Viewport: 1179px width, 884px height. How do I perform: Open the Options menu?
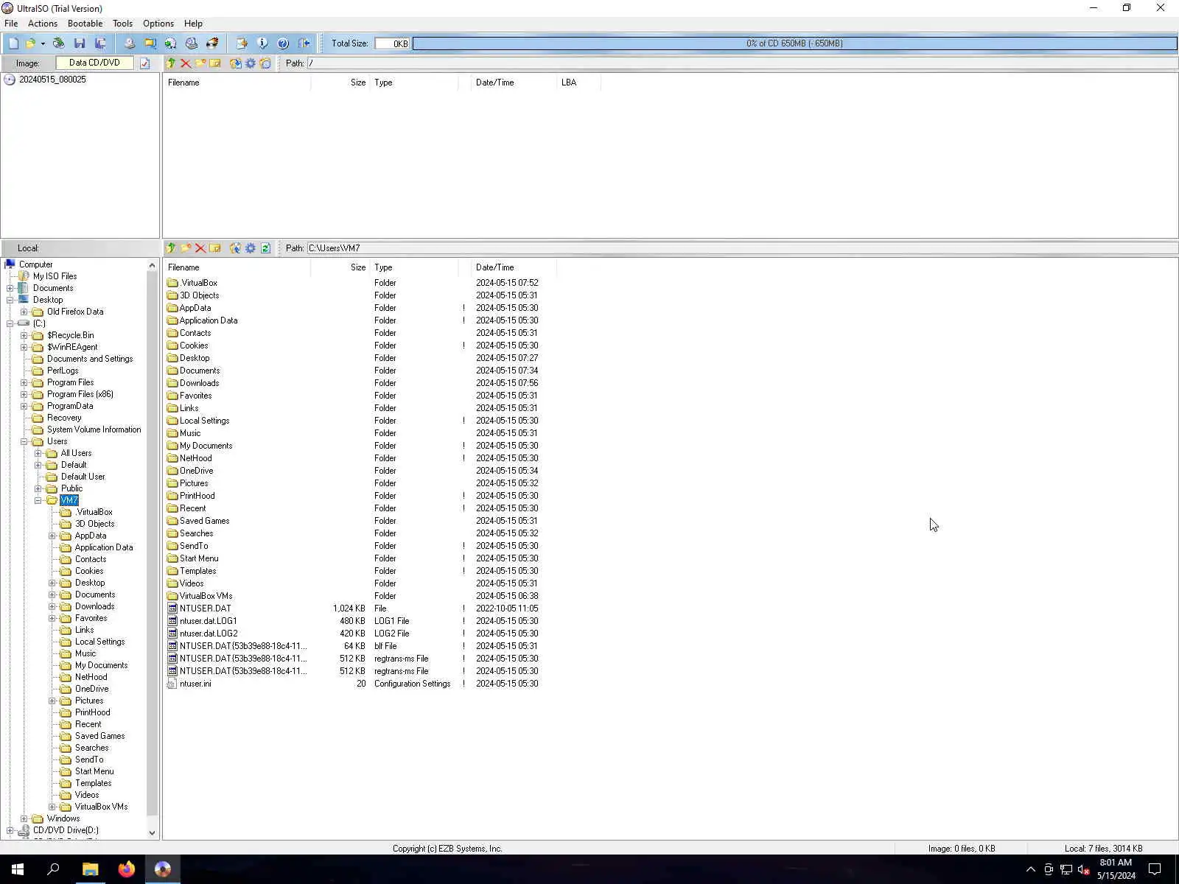tap(158, 24)
